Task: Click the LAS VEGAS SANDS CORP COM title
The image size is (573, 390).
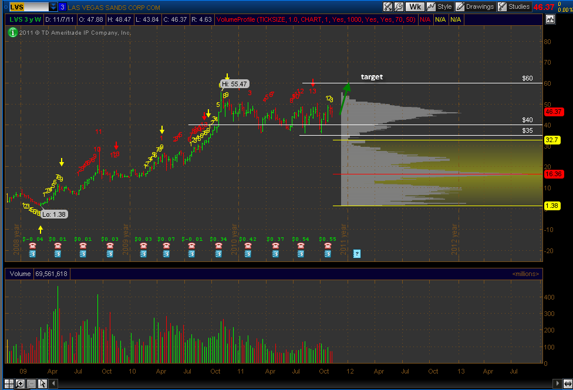Action: [x=114, y=7]
